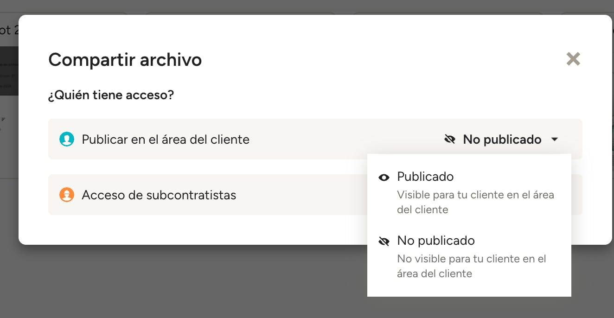614x318 pixels.
Task: Click crossed-eye icon beside No publicado menu option
Action: tap(384, 241)
